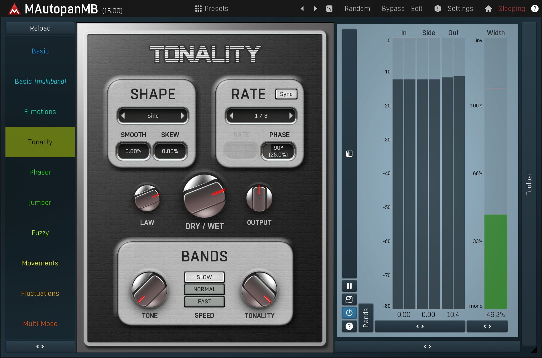This screenshot has height=358, width=542.
Task: Select SLOW band speed
Action: (204, 277)
